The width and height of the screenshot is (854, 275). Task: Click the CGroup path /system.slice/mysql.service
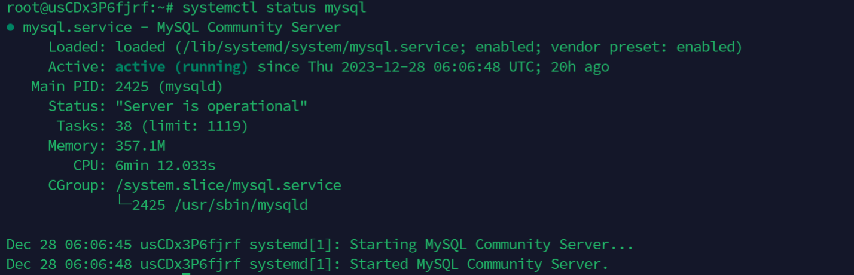coord(228,185)
